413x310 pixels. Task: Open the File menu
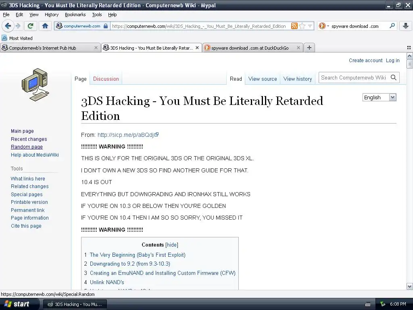(6, 15)
